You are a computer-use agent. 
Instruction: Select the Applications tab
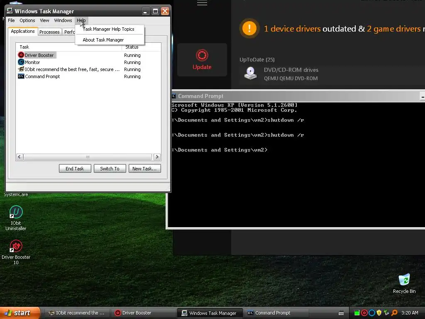23,31
